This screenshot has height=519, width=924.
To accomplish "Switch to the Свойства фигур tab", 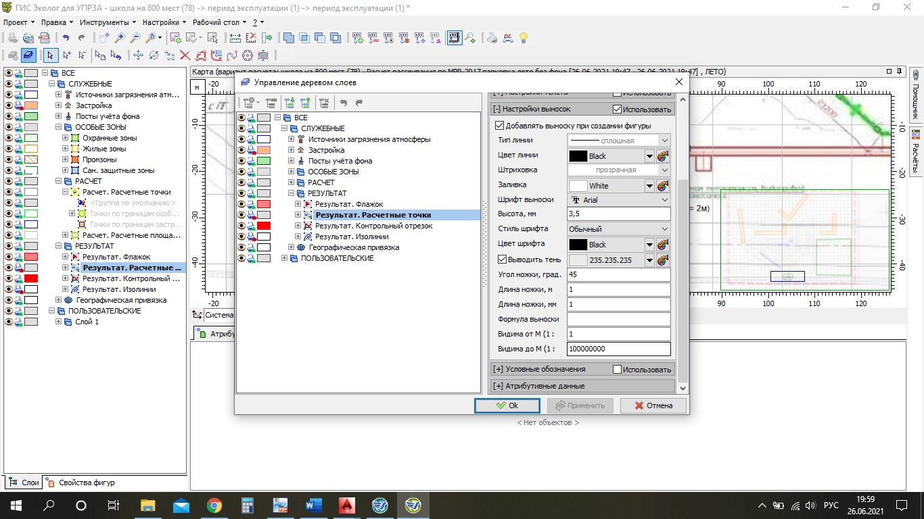I will 81,483.
